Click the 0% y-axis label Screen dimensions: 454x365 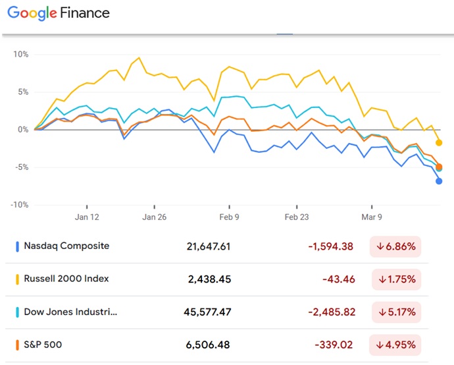23,130
